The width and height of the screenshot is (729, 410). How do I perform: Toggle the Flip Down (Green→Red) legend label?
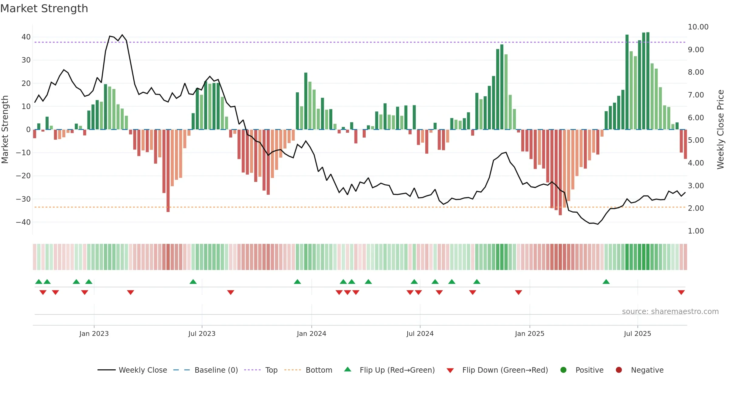(505, 370)
